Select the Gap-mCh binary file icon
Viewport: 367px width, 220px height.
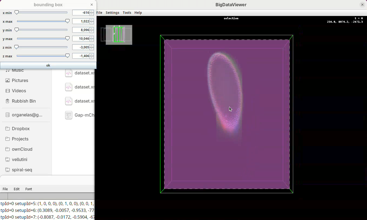69,115
